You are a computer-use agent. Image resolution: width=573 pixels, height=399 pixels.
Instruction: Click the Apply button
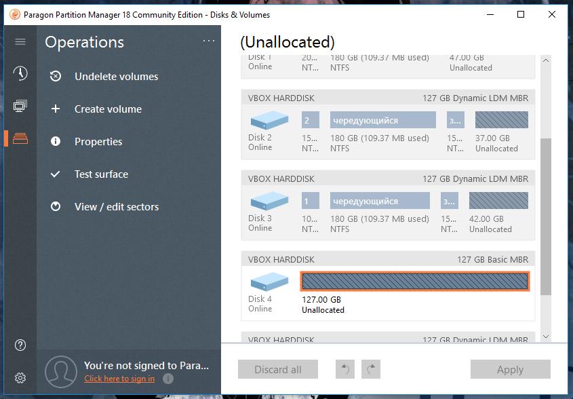click(510, 369)
